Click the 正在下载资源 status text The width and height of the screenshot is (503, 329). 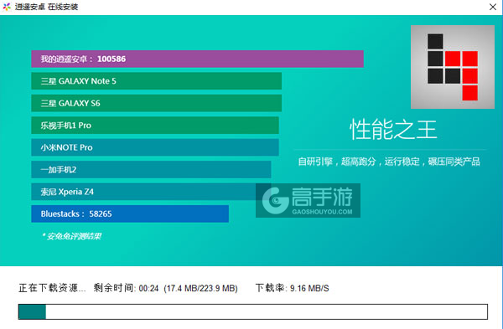point(52,288)
